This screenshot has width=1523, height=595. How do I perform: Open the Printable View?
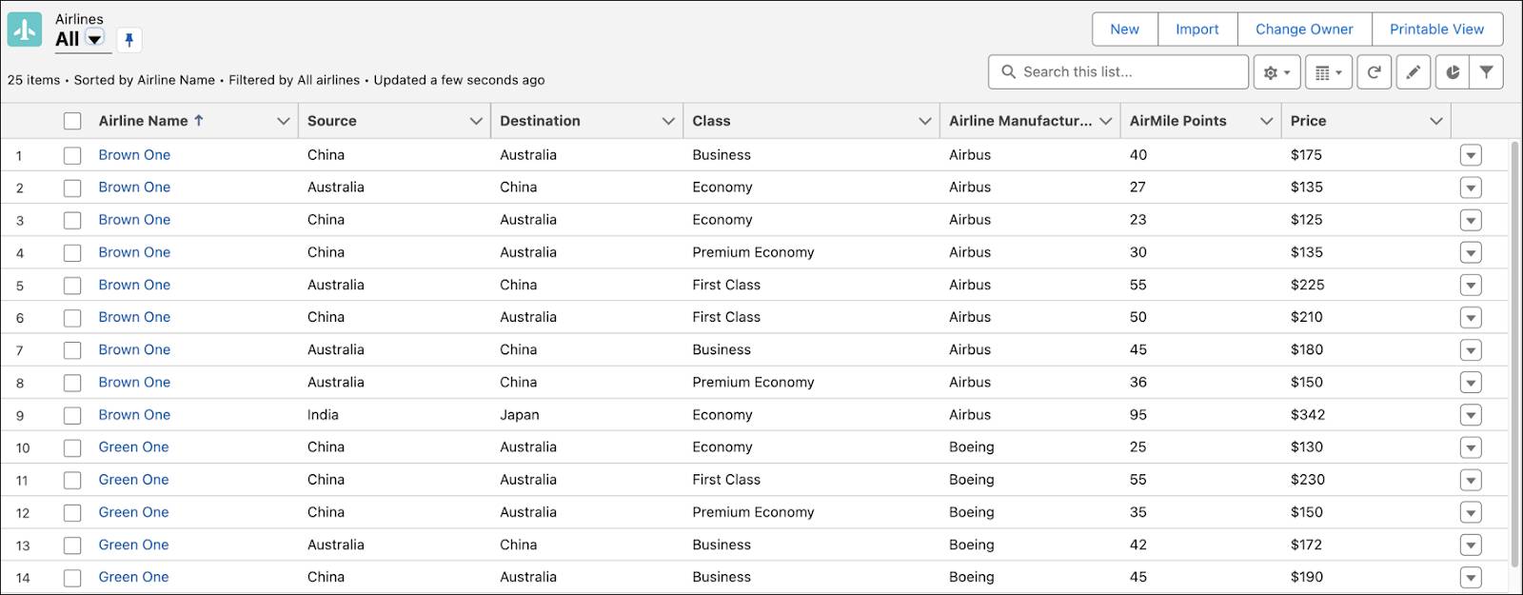[x=1436, y=30]
